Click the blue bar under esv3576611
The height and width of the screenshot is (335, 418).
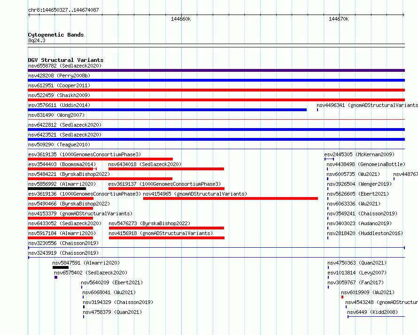[x=167, y=110]
